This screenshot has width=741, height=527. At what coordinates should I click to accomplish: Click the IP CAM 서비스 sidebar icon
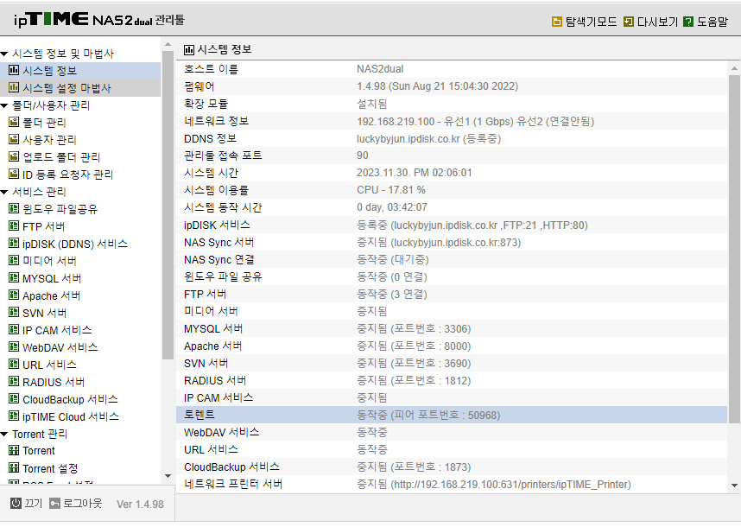coord(14,330)
